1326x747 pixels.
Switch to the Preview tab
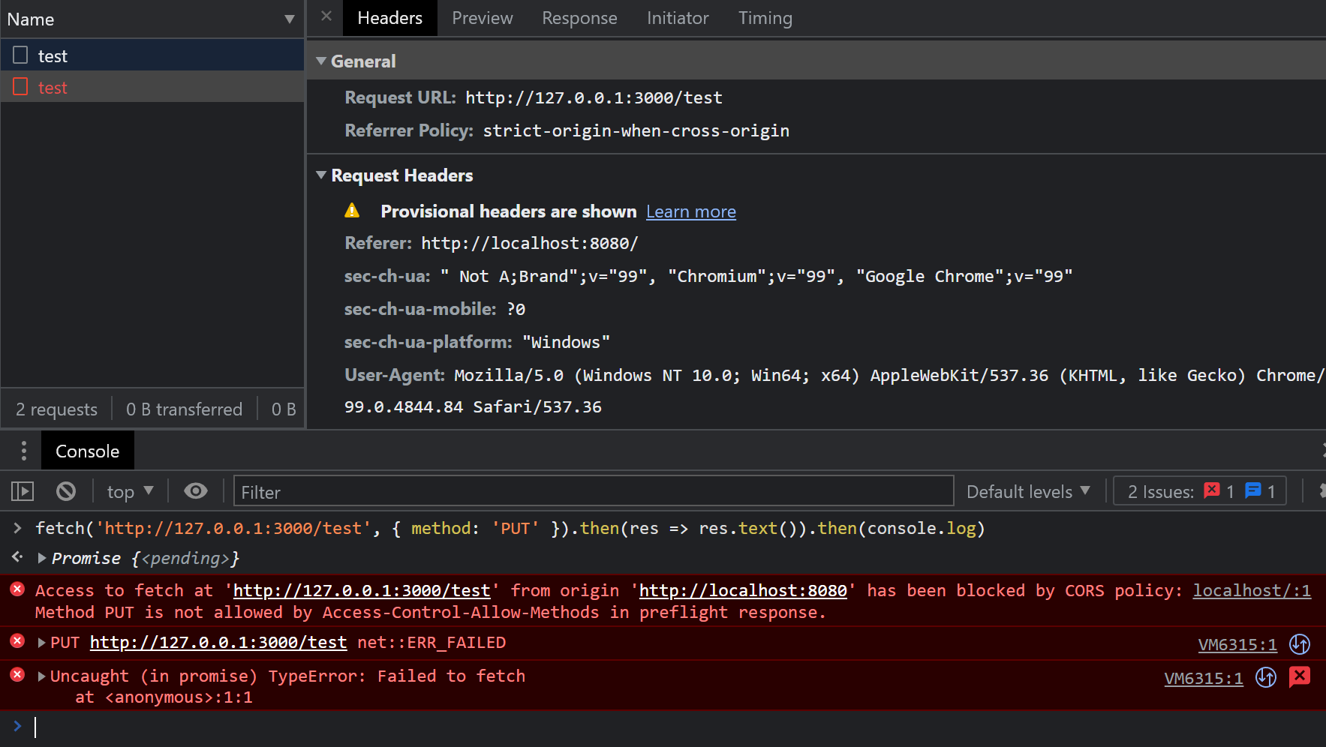click(x=482, y=18)
